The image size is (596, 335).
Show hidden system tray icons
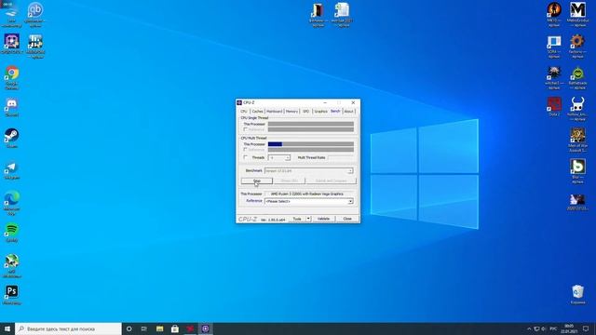click(529, 328)
